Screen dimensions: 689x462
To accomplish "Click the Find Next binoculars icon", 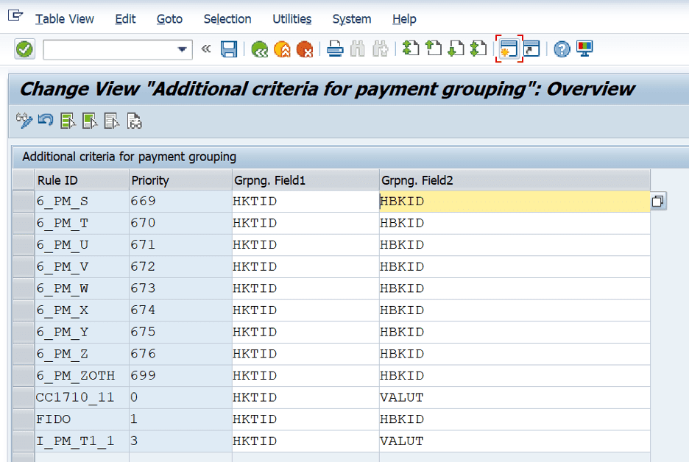I will pos(380,49).
